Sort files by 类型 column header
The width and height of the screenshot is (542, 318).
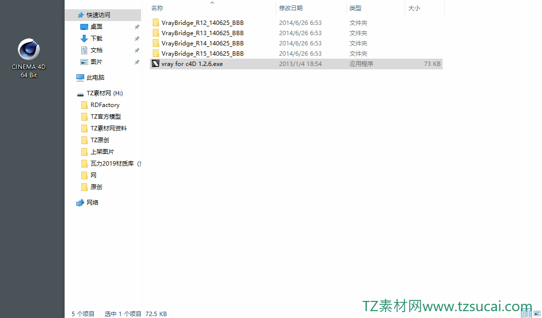pyautogui.click(x=355, y=8)
